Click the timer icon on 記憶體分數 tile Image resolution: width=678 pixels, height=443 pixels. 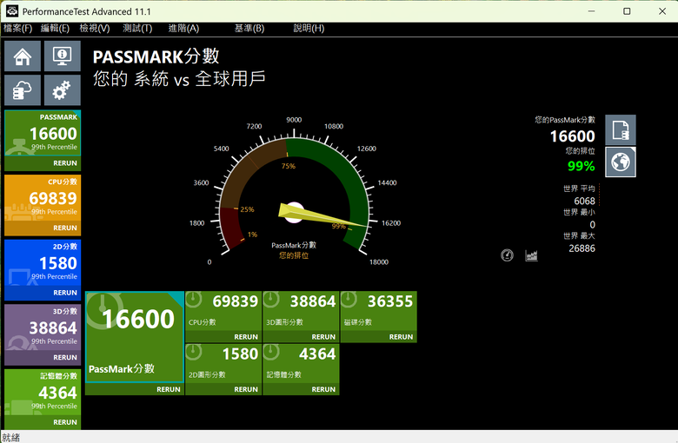[271, 353]
